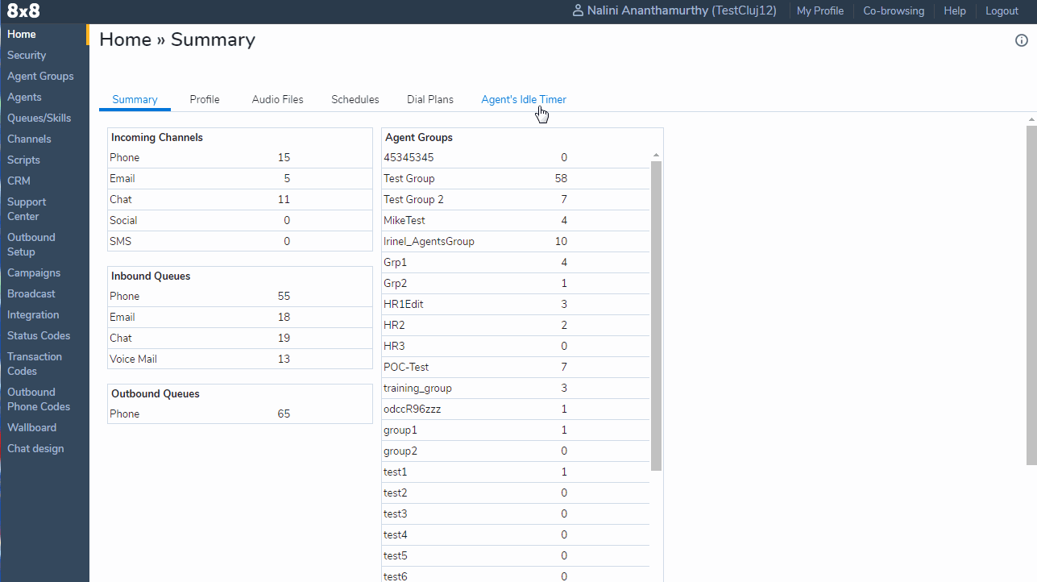Viewport: 1037px width, 582px height.
Task: Select Integration in the sidebar
Action: [33, 314]
